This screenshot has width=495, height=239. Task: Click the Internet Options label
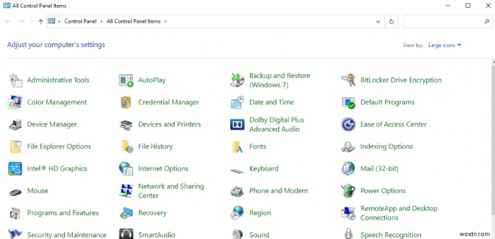163,169
